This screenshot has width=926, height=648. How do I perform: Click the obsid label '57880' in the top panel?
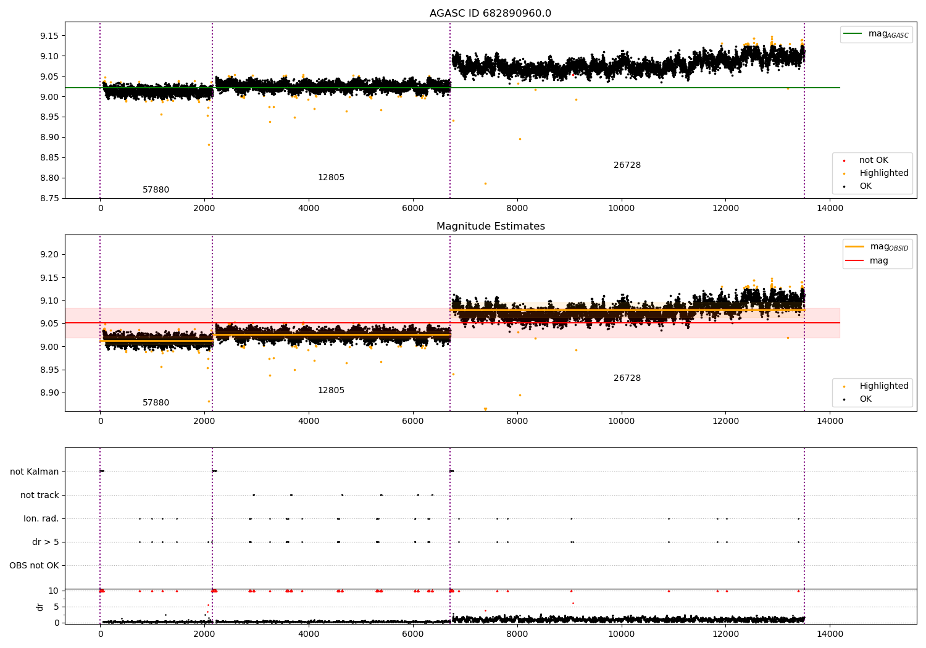tap(156, 190)
